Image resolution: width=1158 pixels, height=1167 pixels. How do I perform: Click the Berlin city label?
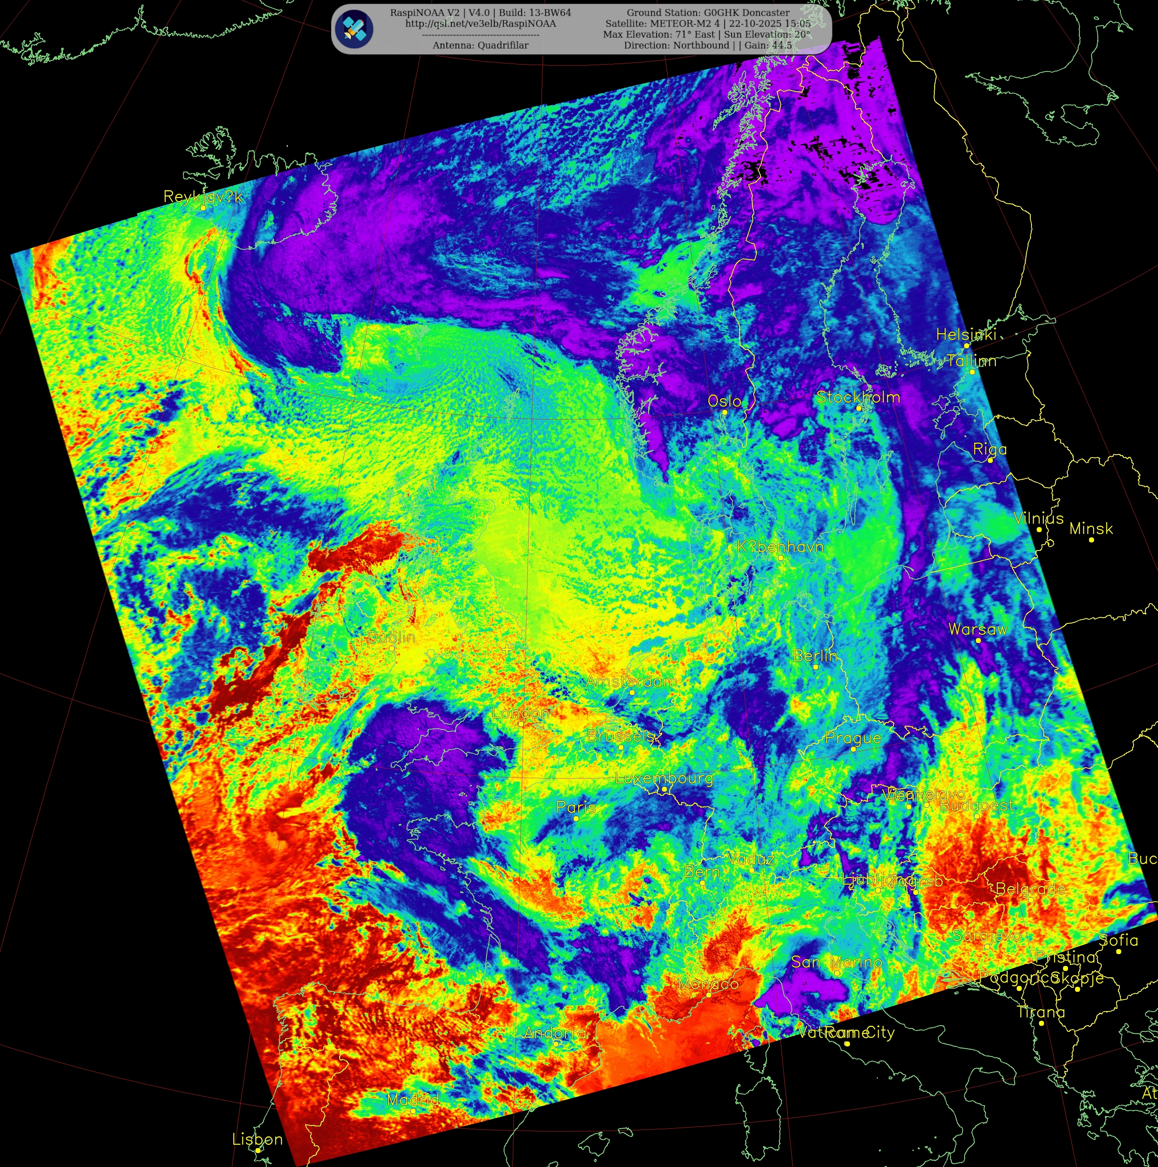point(815,655)
